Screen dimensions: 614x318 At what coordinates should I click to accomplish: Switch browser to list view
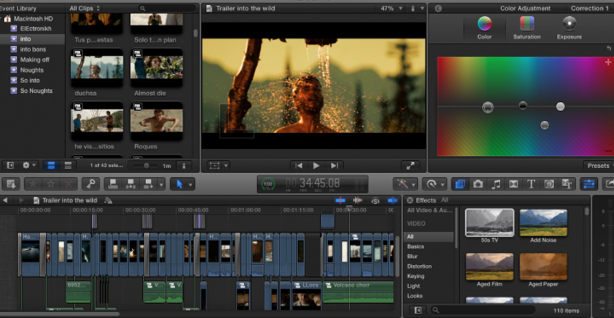click(68, 165)
